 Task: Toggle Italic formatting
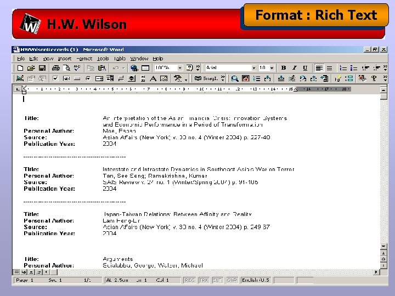(x=294, y=68)
